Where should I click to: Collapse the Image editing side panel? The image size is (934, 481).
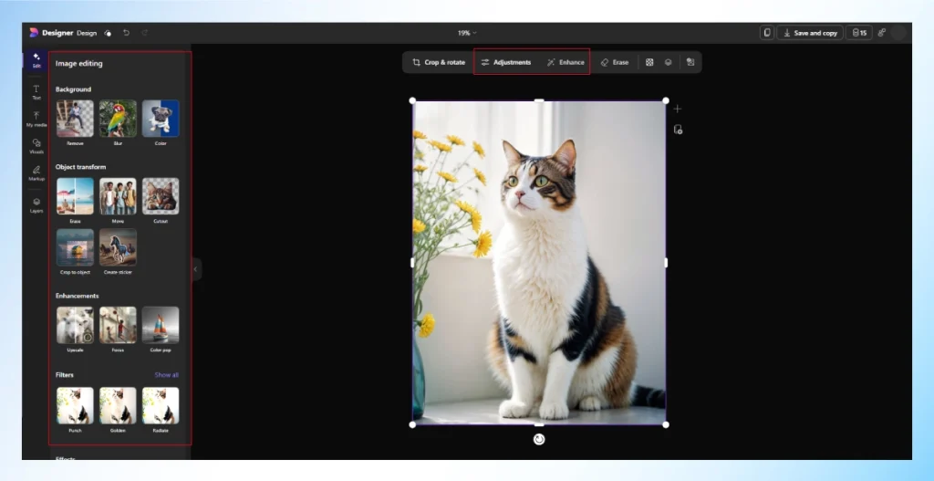(x=195, y=269)
